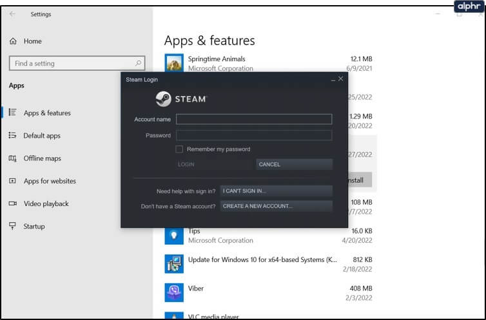Click the Uninstall button behind Steam window
The image size is (486, 320).
360,180
